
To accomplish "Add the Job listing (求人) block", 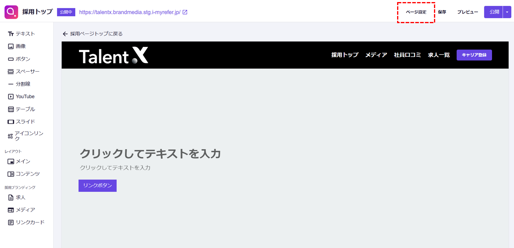I will (x=17, y=197).
